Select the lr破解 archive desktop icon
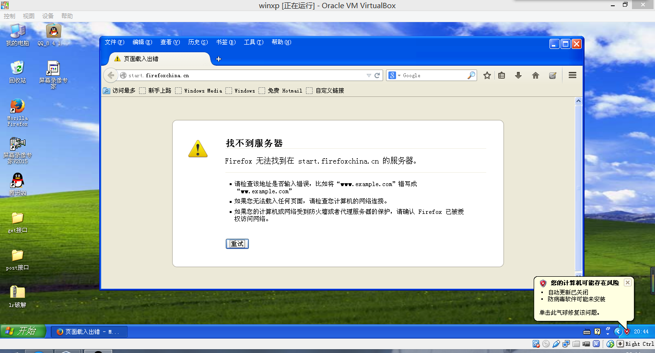Screen dimensions: 655x353 (17, 296)
